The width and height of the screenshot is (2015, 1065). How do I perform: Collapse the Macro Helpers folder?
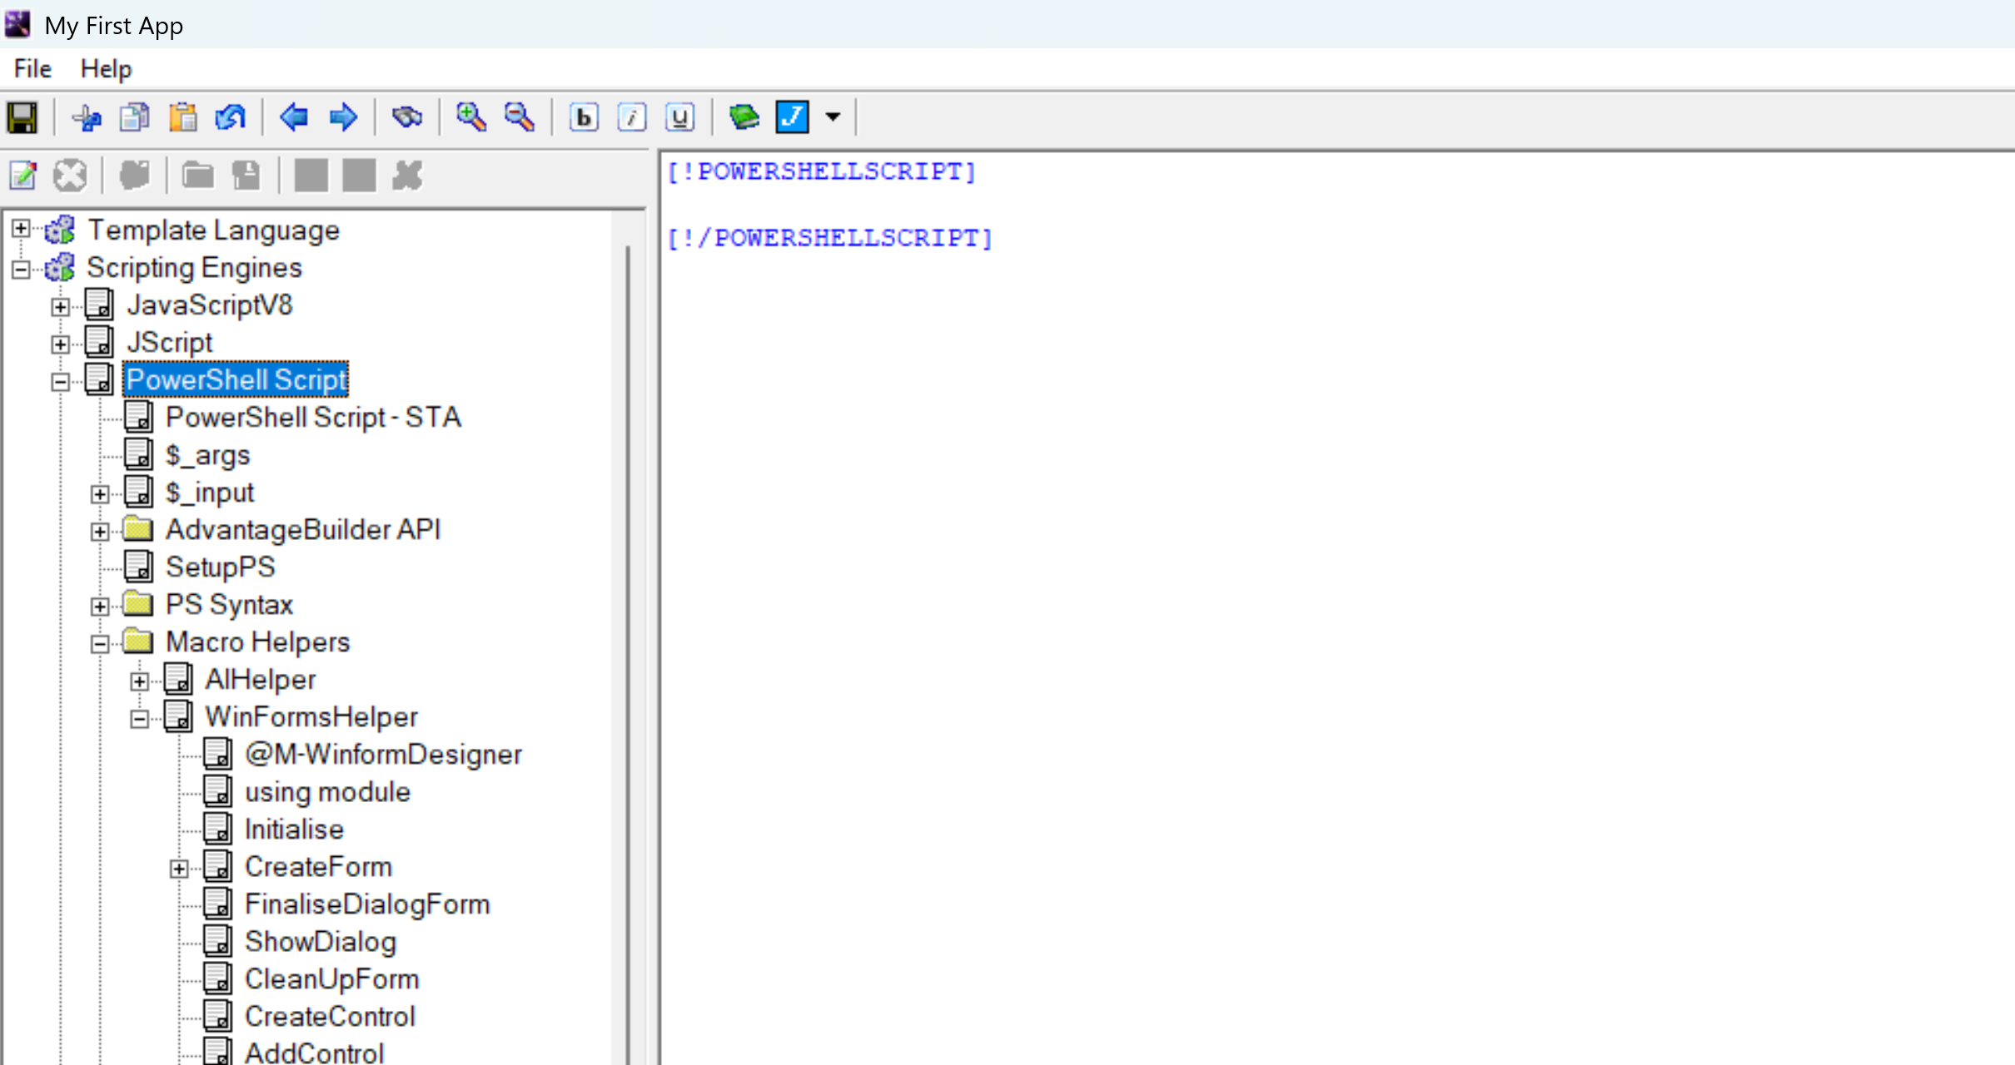coord(100,644)
